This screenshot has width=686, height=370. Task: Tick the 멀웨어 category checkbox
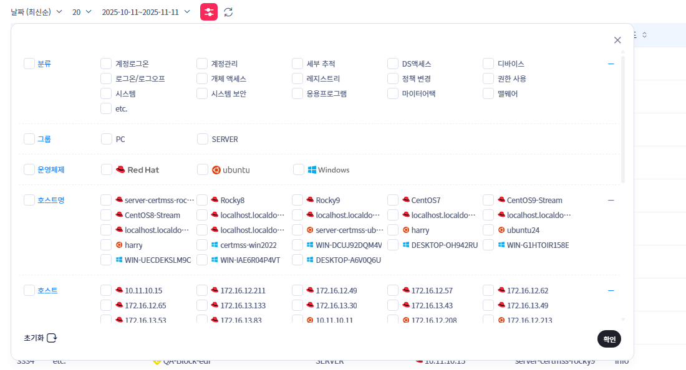click(488, 93)
